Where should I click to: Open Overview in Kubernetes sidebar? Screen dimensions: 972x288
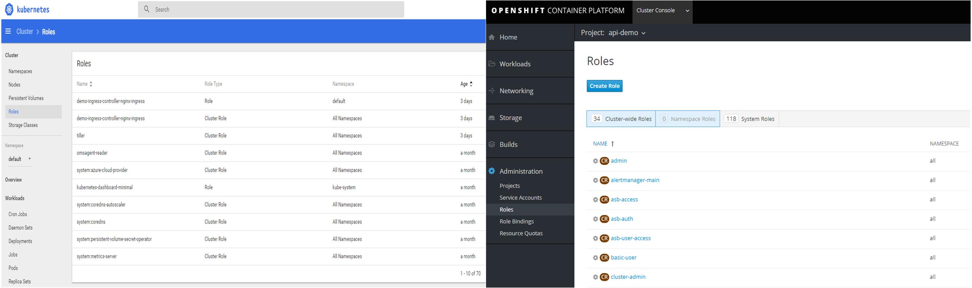pos(13,180)
